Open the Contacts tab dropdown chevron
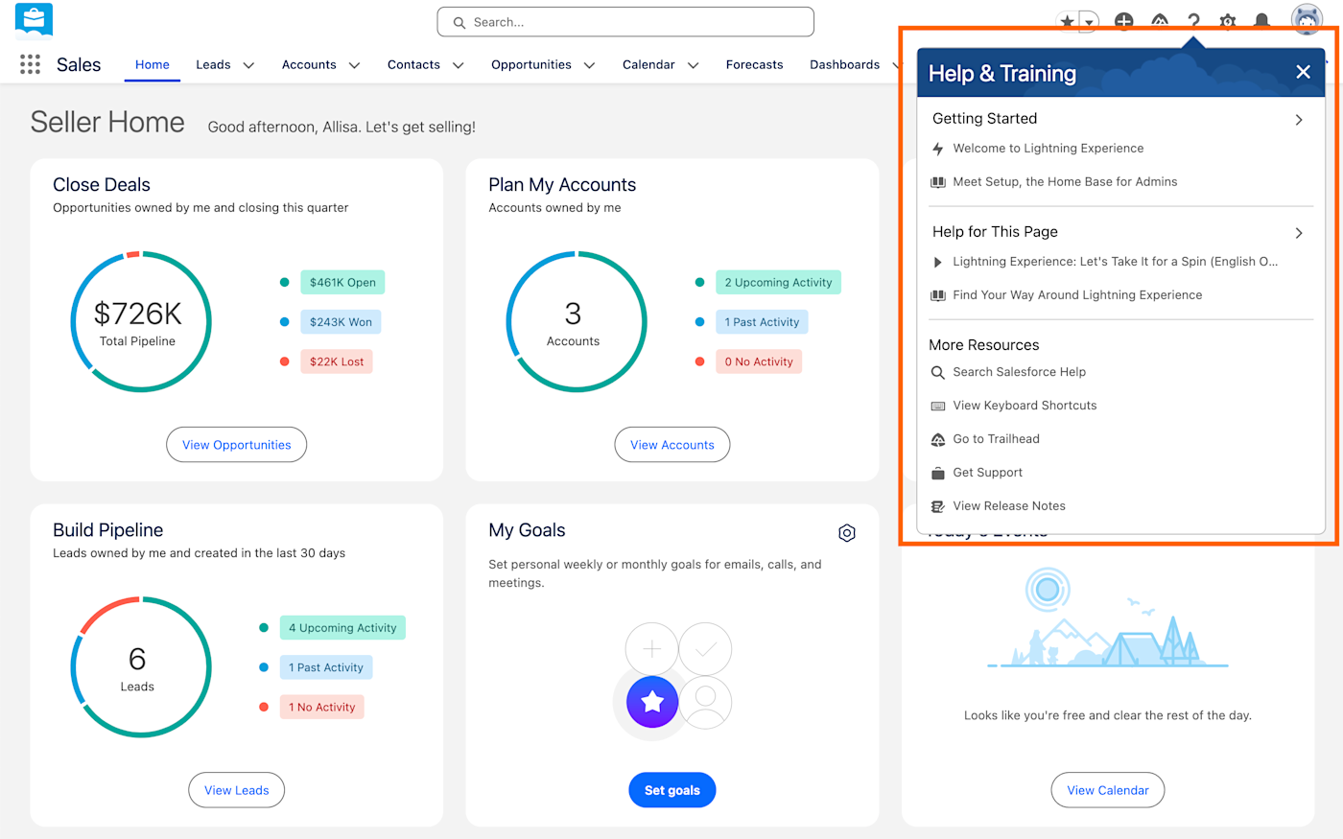The height and width of the screenshot is (839, 1343). pyautogui.click(x=458, y=65)
